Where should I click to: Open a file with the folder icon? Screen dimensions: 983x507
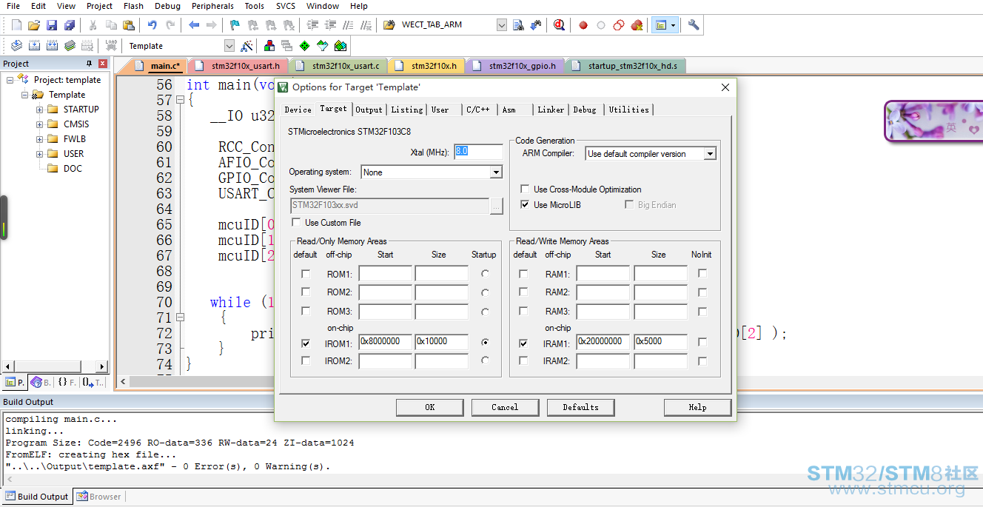click(34, 25)
